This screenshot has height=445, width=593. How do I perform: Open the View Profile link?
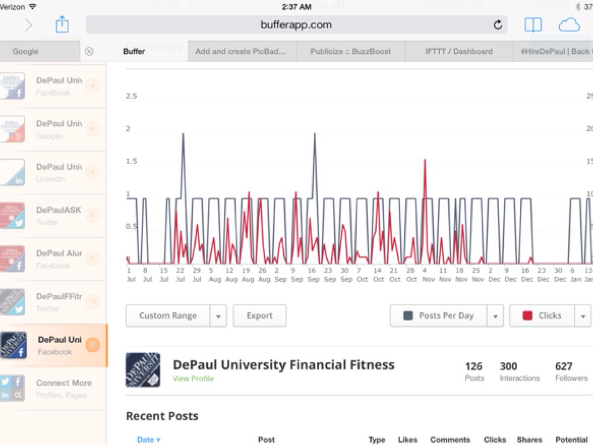pos(193,379)
